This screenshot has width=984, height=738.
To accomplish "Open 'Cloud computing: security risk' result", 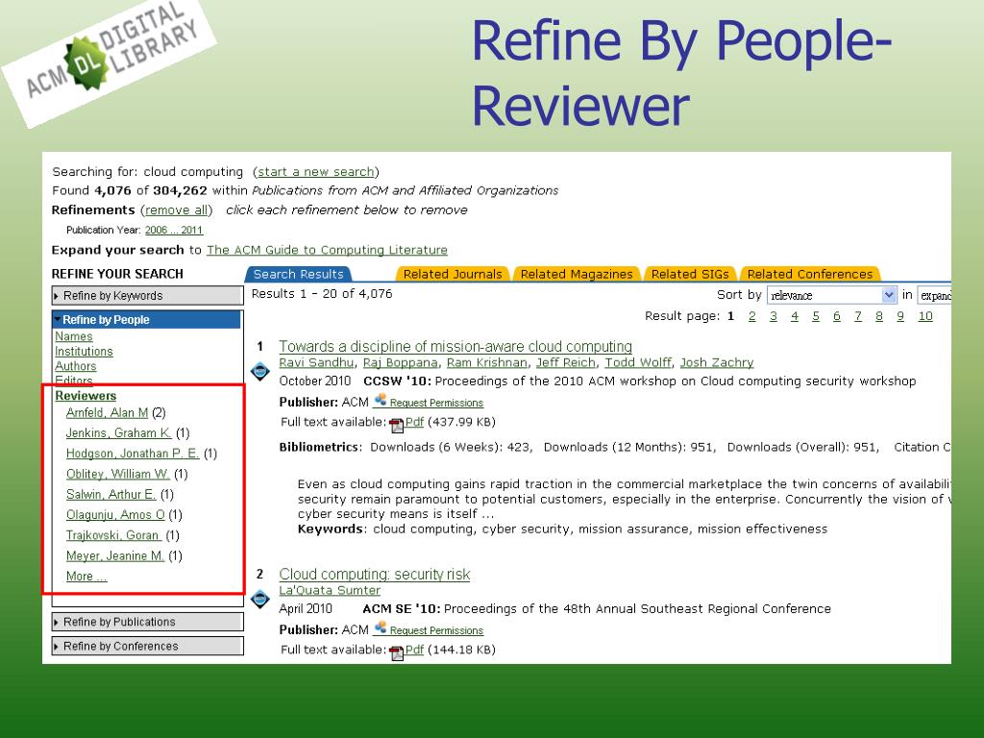I will click(374, 575).
